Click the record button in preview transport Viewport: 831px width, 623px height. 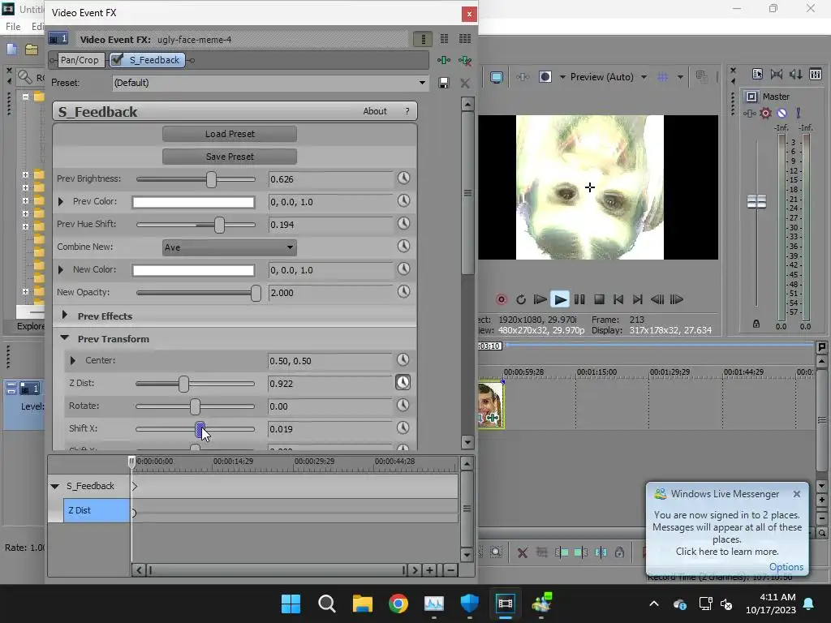[501, 300]
